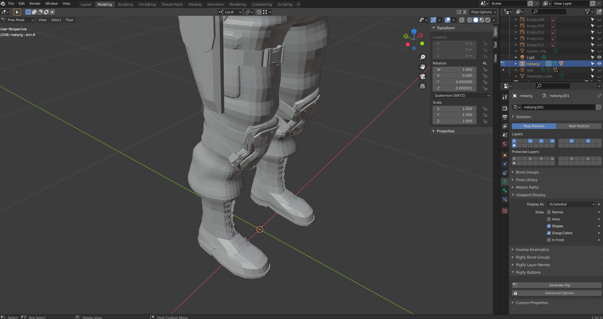The width and height of the screenshot is (603, 319).
Task: Select material preview viewport shading
Action: point(482,20)
